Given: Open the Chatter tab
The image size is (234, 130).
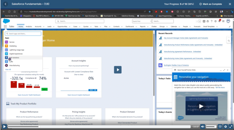Looking at the screenshot, I should point(154,27).
